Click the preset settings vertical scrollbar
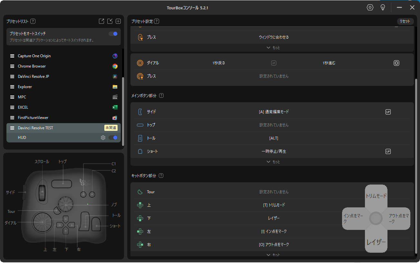The image size is (420, 263). [x=416, y=161]
